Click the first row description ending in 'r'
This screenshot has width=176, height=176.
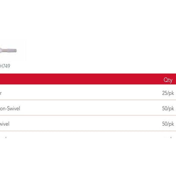1,93
